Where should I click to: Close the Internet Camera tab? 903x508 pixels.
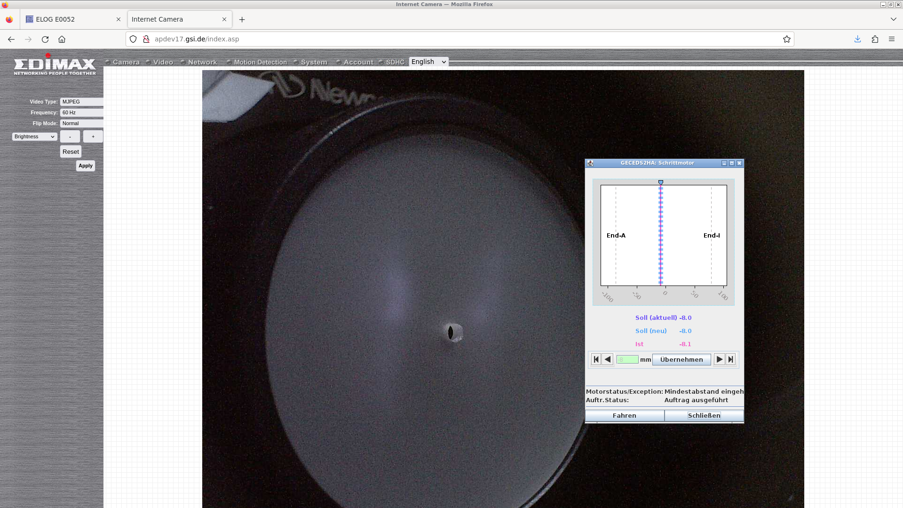pyautogui.click(x=224, y=19)
